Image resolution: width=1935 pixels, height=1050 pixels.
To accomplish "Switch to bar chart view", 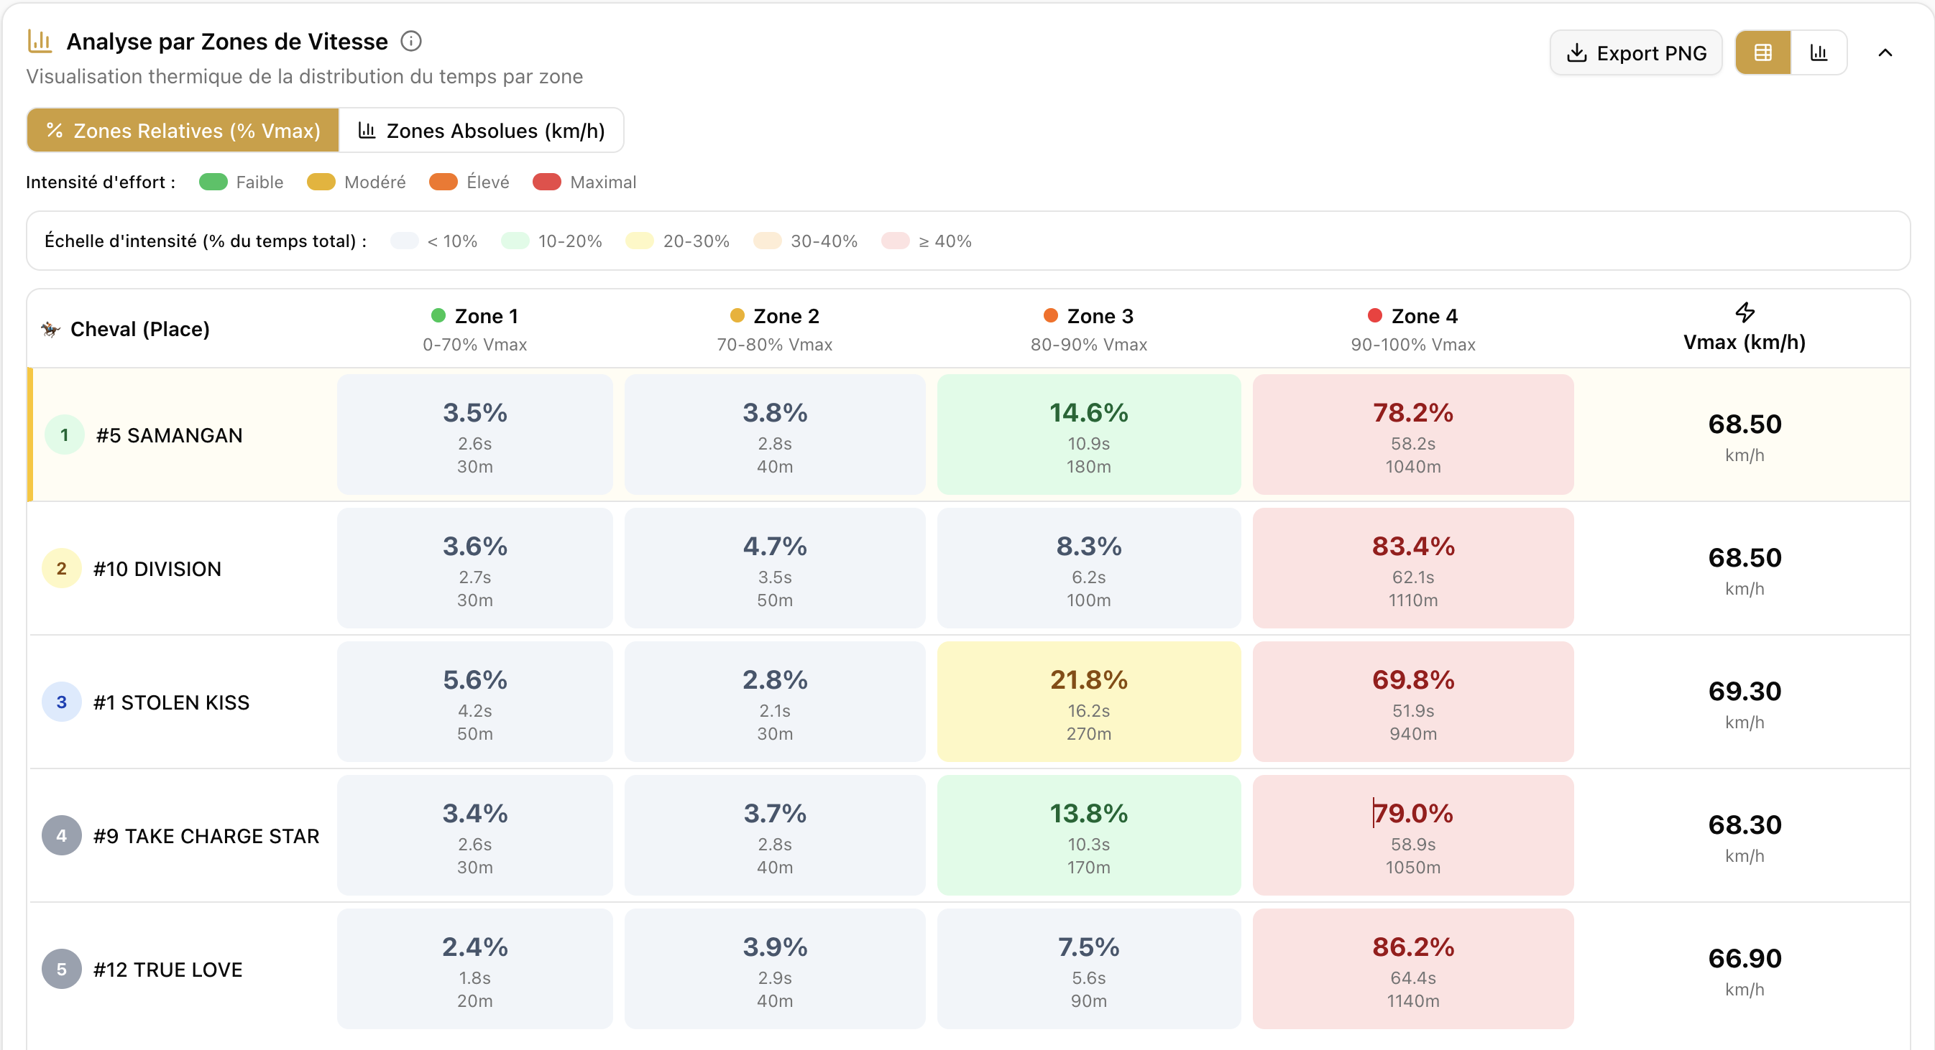I will click(1819, 52).
